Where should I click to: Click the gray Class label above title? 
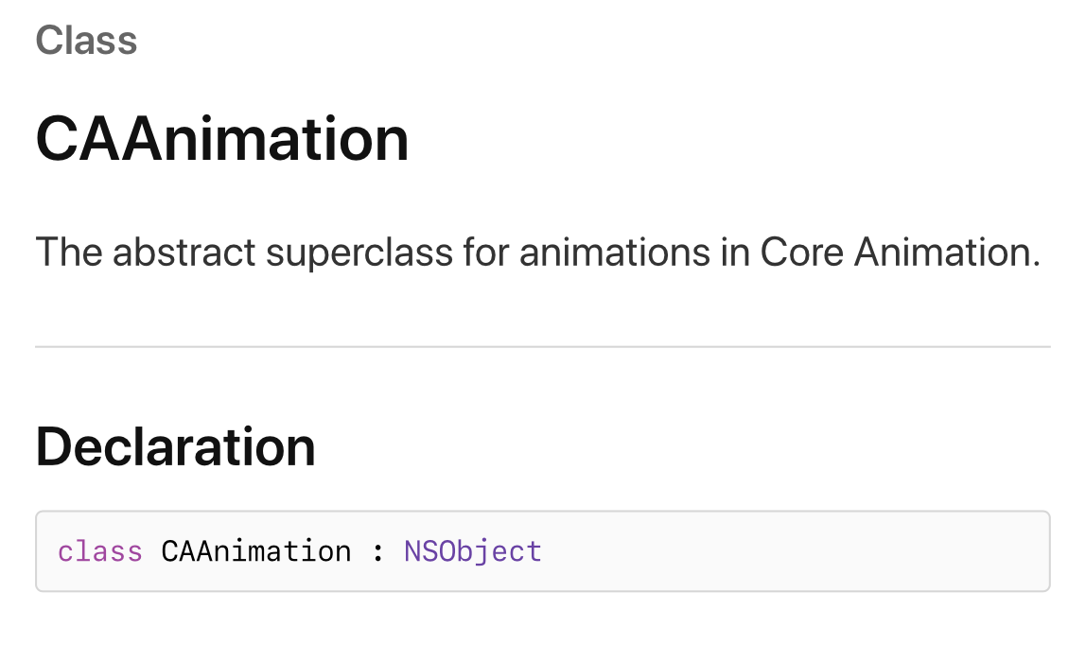[86, 41]
